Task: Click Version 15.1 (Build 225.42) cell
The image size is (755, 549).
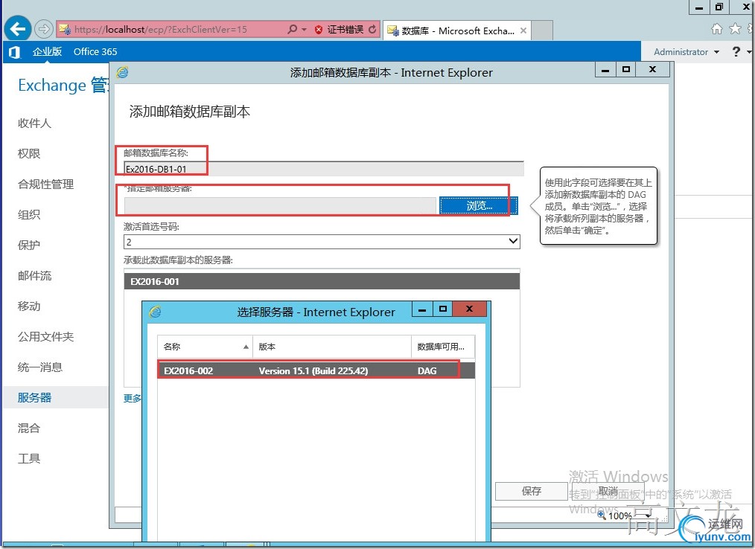Action: coord(313,371)
